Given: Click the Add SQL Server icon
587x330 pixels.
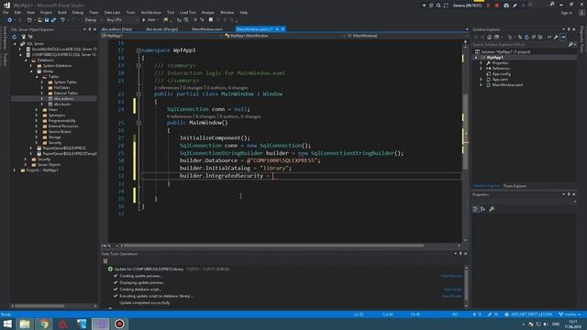Looking at the screenshot, I should tap(23, 37).
